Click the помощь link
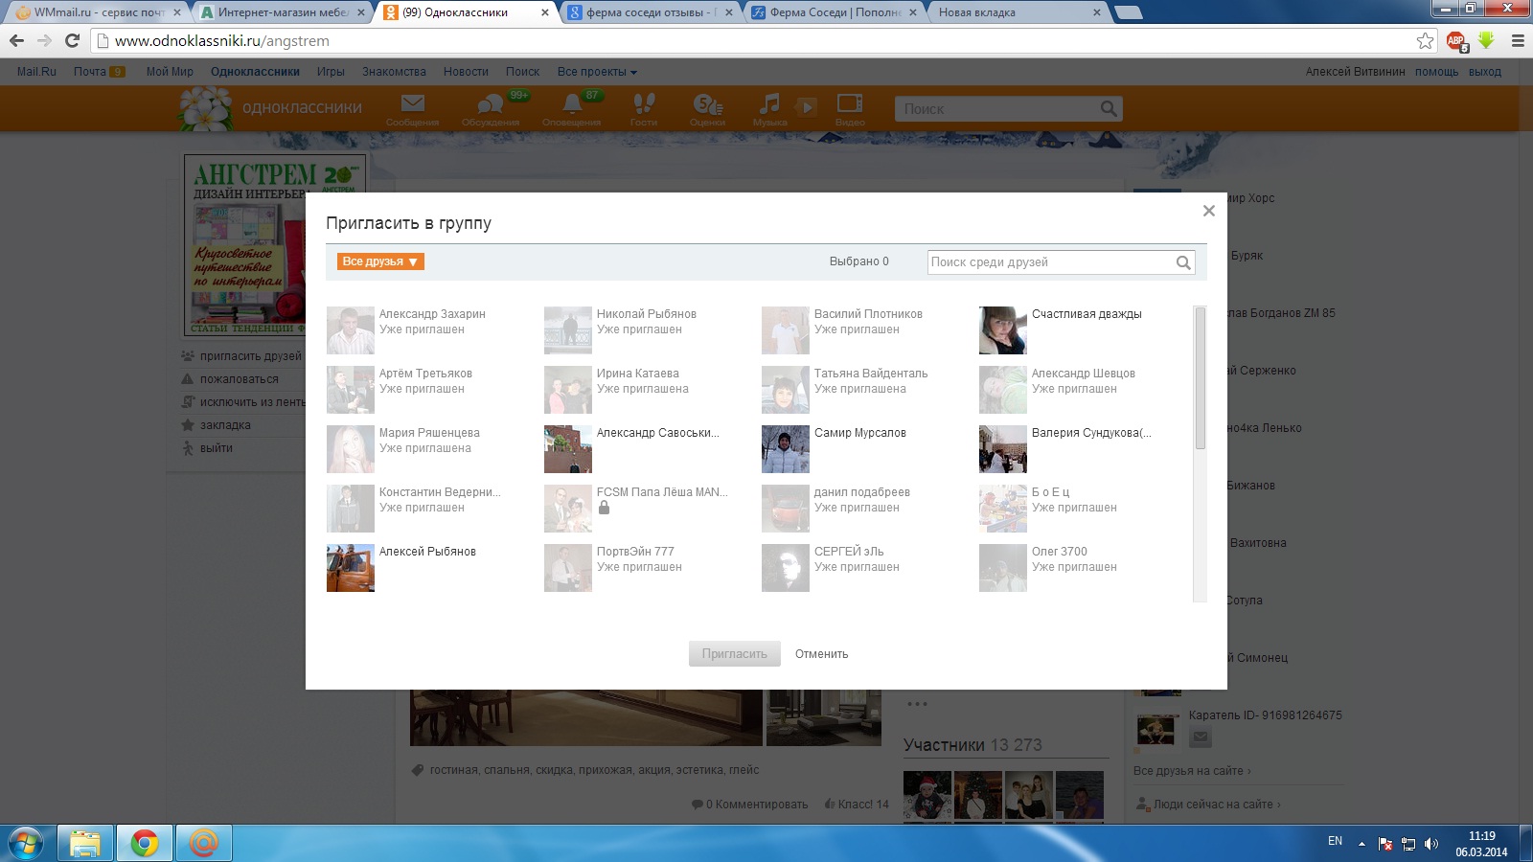 (1436, 72)
